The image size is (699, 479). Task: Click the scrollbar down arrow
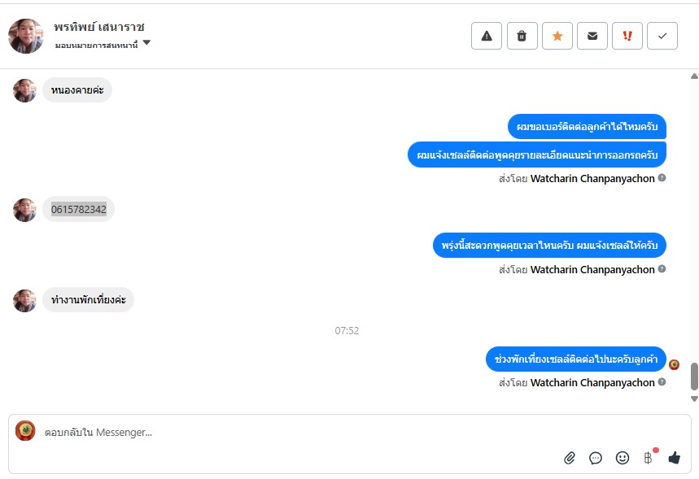click(694, 398)
